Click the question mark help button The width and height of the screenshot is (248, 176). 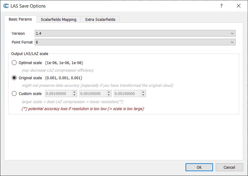point(221,6)
